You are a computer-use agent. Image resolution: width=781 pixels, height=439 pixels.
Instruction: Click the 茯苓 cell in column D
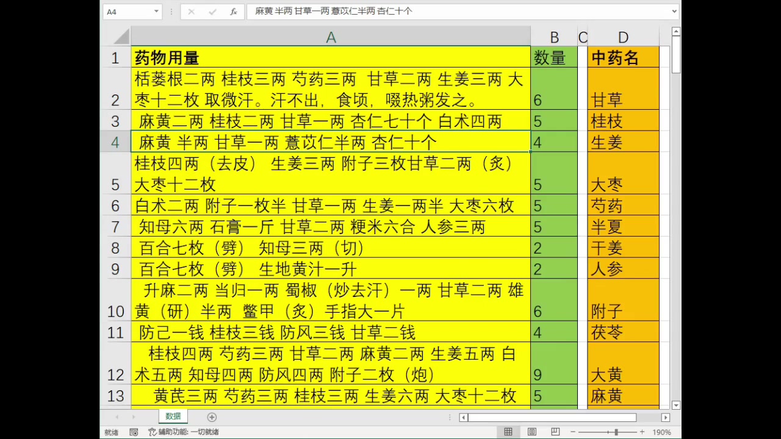coord(623,332)
